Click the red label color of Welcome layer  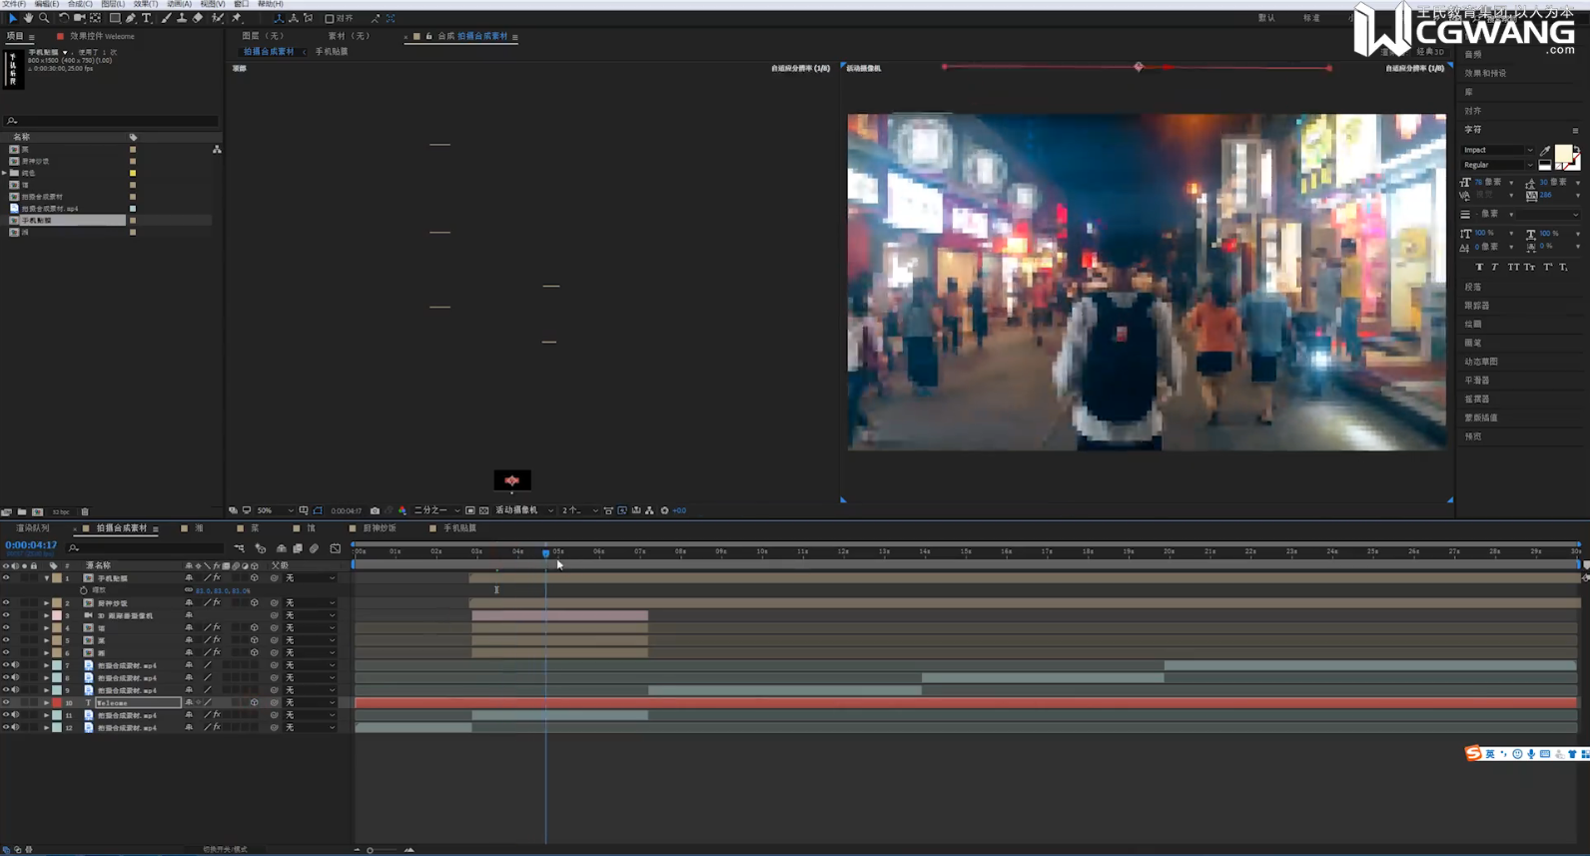57,703
